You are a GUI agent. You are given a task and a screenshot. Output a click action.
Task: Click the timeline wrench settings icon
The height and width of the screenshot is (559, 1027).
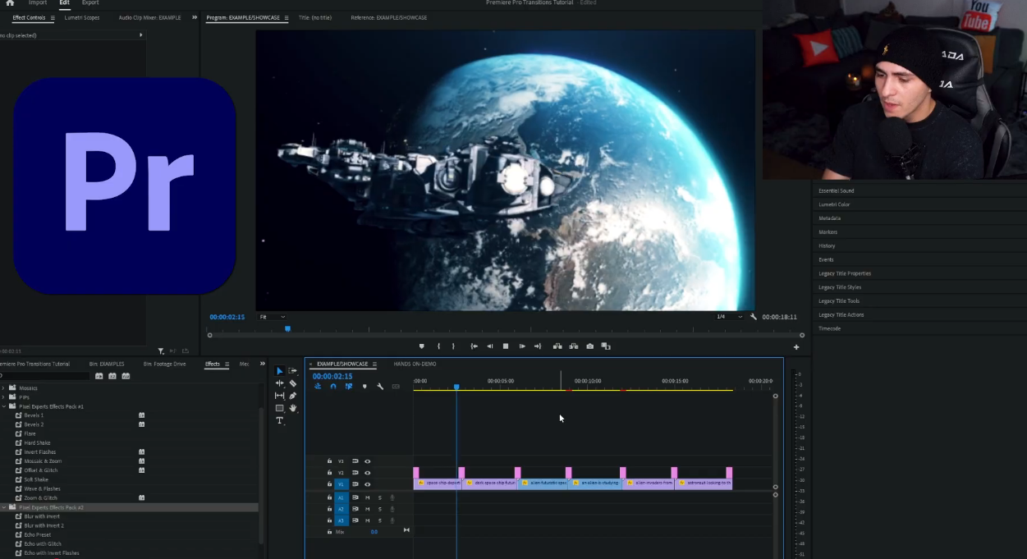point(380,387)
